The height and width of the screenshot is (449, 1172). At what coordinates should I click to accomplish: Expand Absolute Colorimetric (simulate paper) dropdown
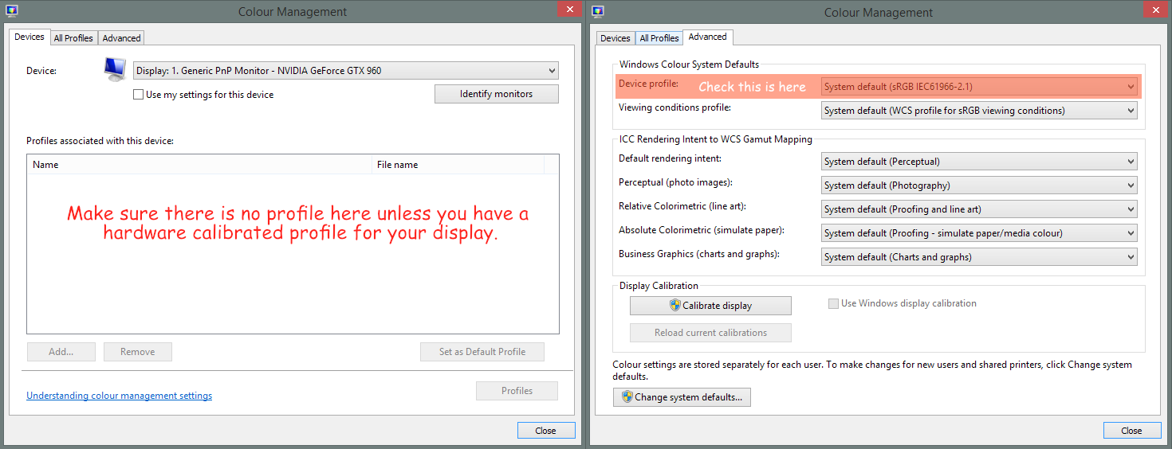point(979,233)
